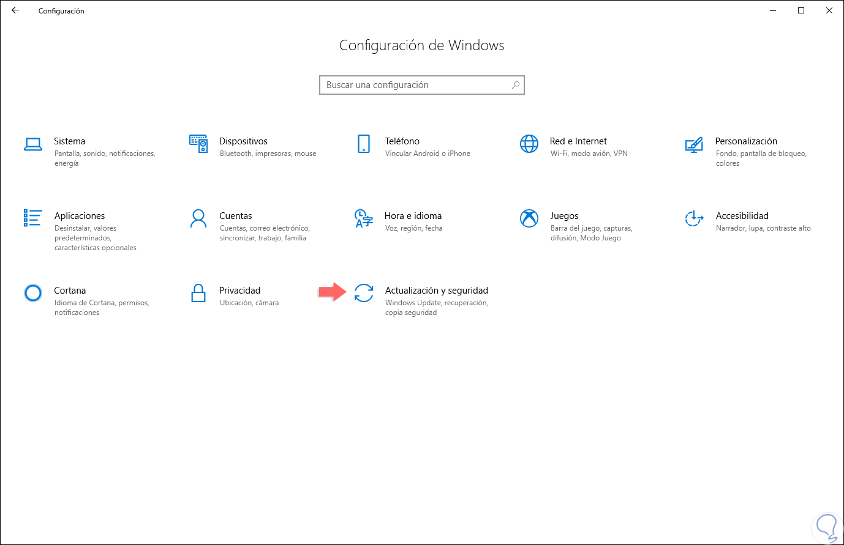The image size is (844, 545).
Task: Open the Aplicaciones settings title
Action: 80,216
